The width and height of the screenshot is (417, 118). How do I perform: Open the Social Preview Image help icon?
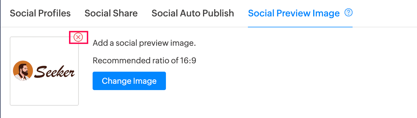(349, 13)
